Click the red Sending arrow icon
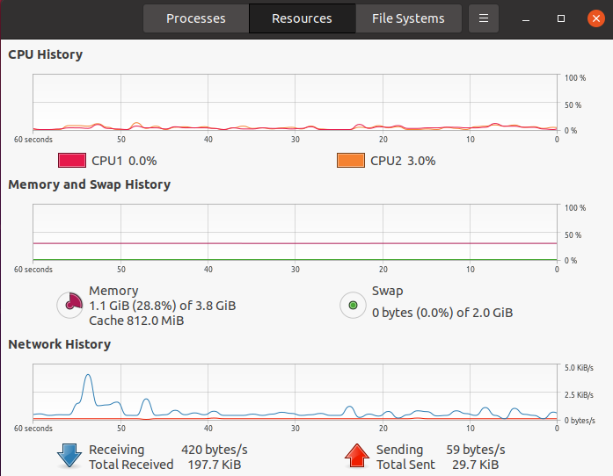 pyautogui.click(x=357, y=456)
